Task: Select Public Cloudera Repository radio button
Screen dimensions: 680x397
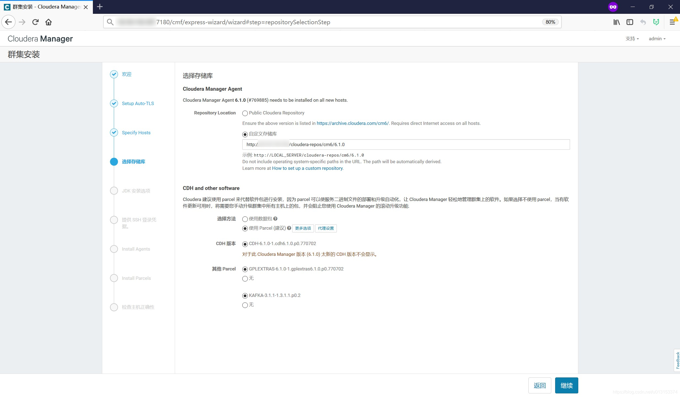Action: pyautogui.click(x=245, y=113)
